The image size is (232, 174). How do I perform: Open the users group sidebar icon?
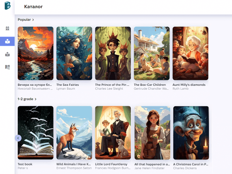pos(7,28)
